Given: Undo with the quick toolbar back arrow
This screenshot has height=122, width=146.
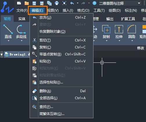Looking at the screenshot, I should [72, 3].
